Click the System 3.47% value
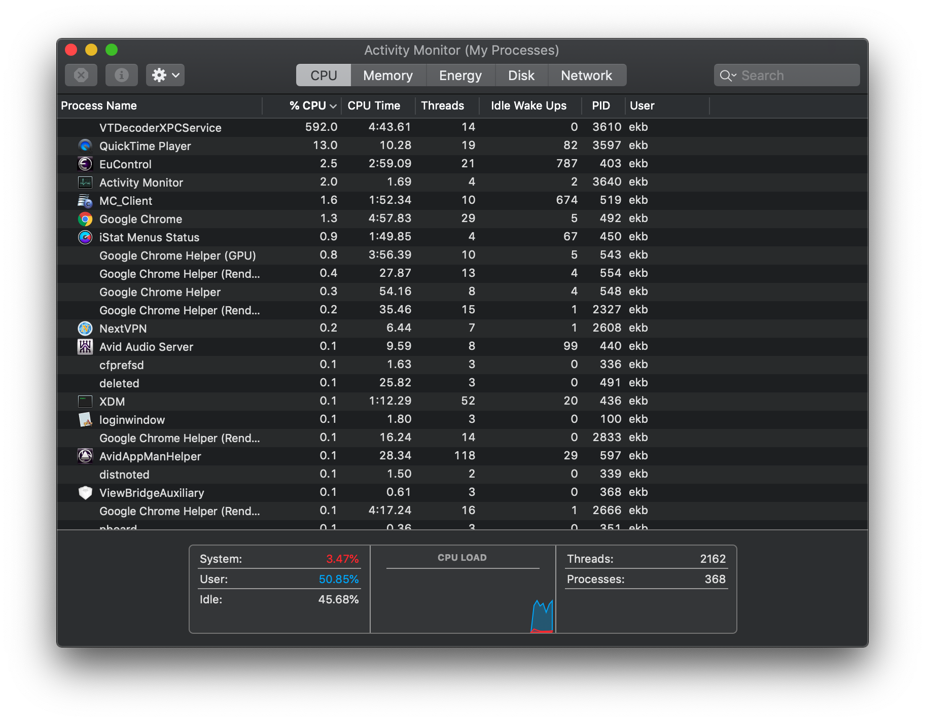The height and width of the screenshot is (722, 925). point(342,559)
